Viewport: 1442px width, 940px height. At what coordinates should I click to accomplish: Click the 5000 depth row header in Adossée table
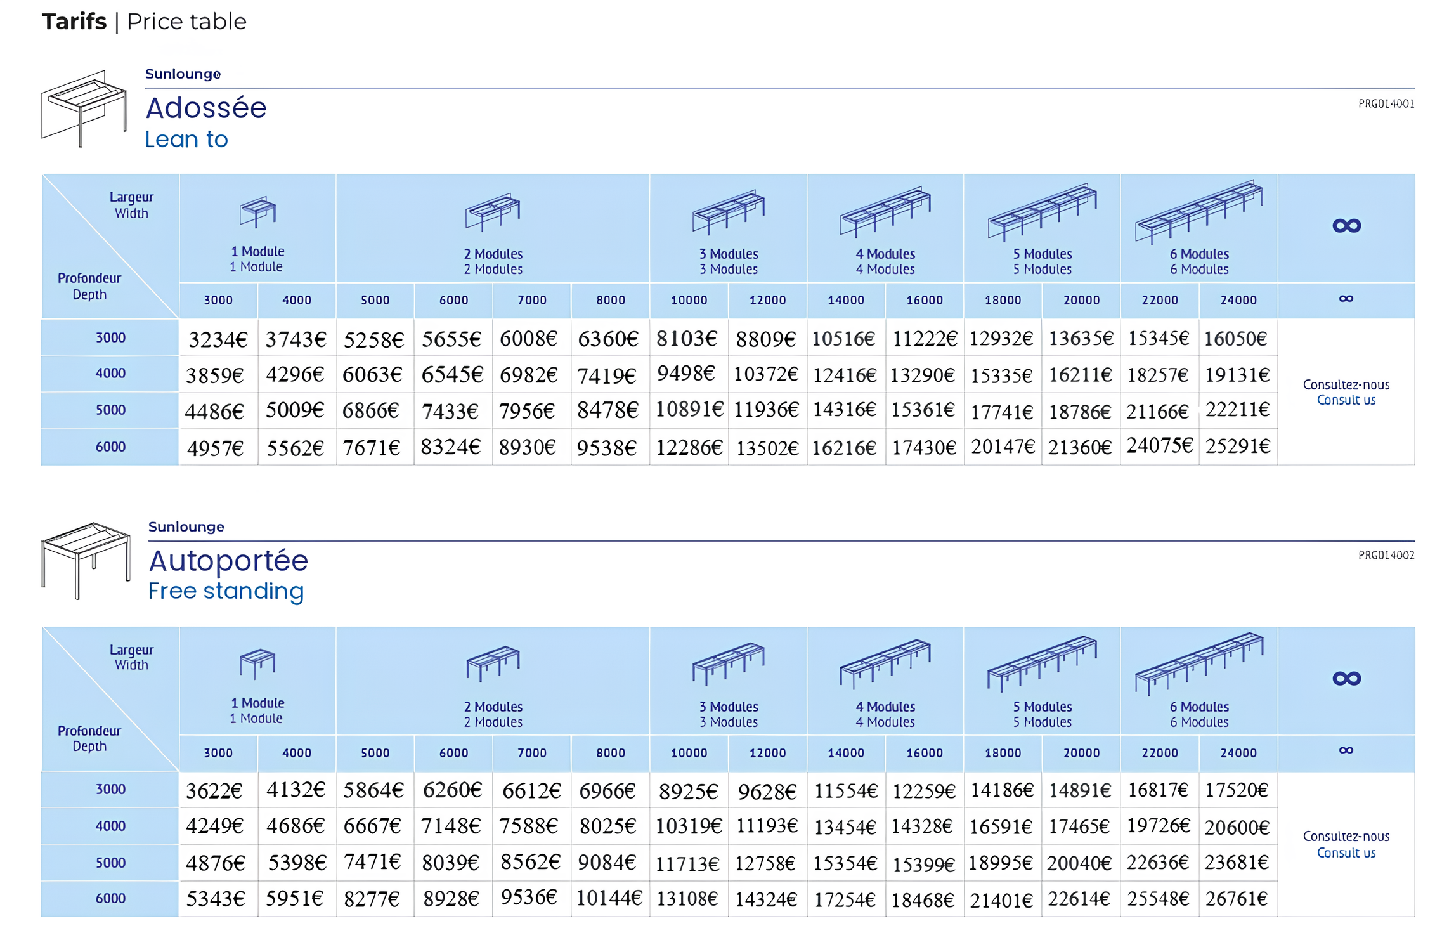coord(110,410)
